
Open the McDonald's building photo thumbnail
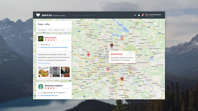tap(55, 72)
